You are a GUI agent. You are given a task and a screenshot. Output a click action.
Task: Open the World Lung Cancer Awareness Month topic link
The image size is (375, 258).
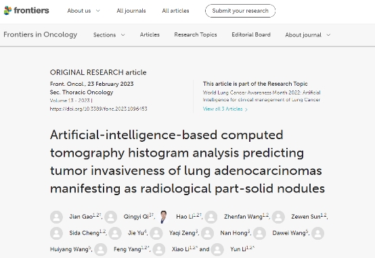tap(261, 96)
